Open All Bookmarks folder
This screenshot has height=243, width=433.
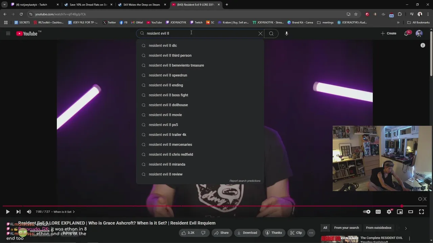pyautogui.click(x=418, y=23)
